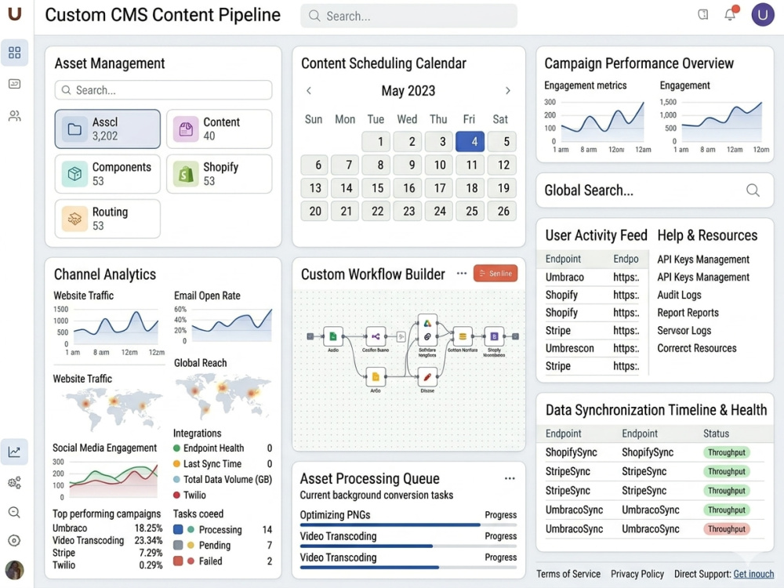Select May 4 in the calendar

tap(470, 141)
